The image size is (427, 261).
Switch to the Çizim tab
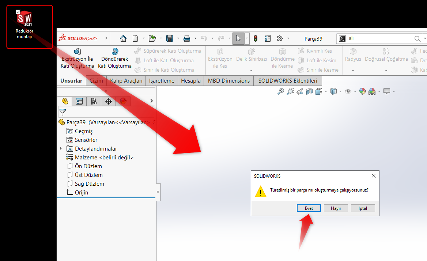pyautogui.click(x=96, y=81)
